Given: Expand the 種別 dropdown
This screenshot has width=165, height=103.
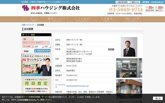Looking at the screenshot, I should tap(28, 39).
